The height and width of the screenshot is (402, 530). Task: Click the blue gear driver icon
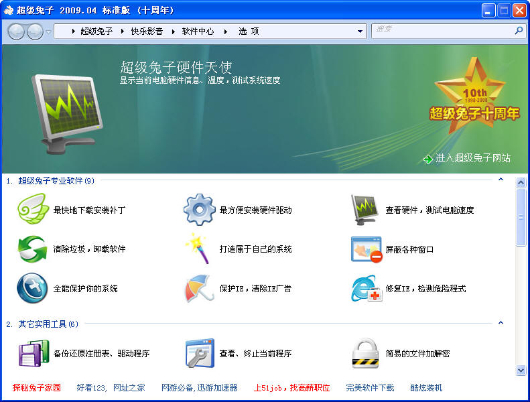pos(199,210)
